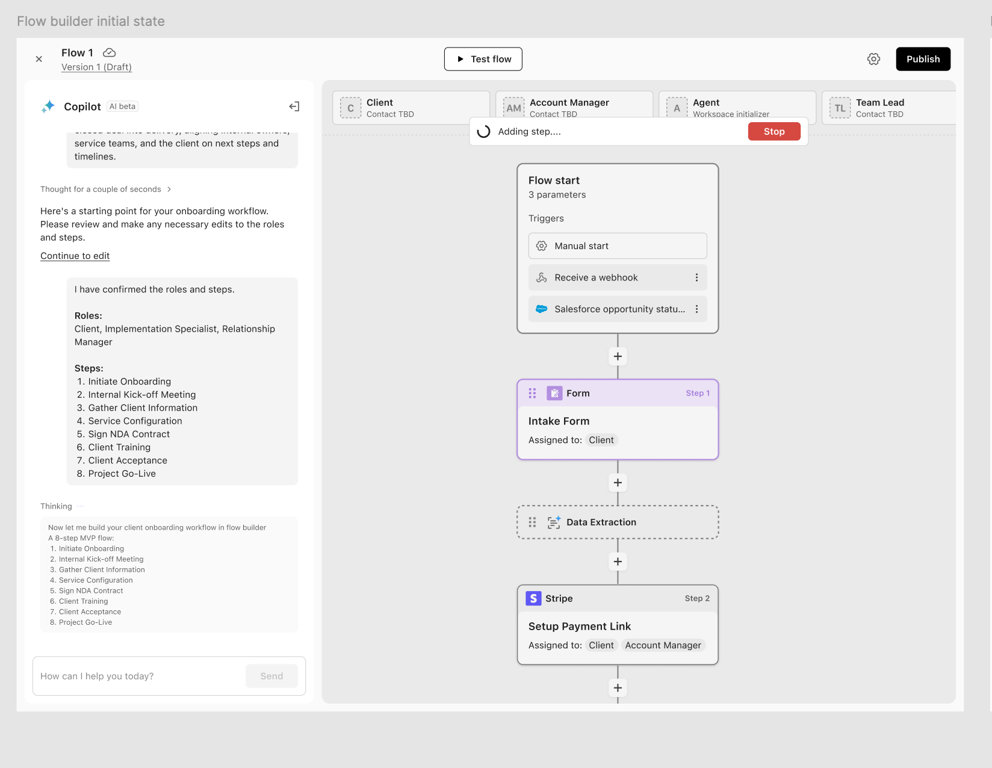The width and height of the screenshot is (992, 768).
Task: Expand the 'Thought for a couple of seconds' section
Action: point(106,189)
